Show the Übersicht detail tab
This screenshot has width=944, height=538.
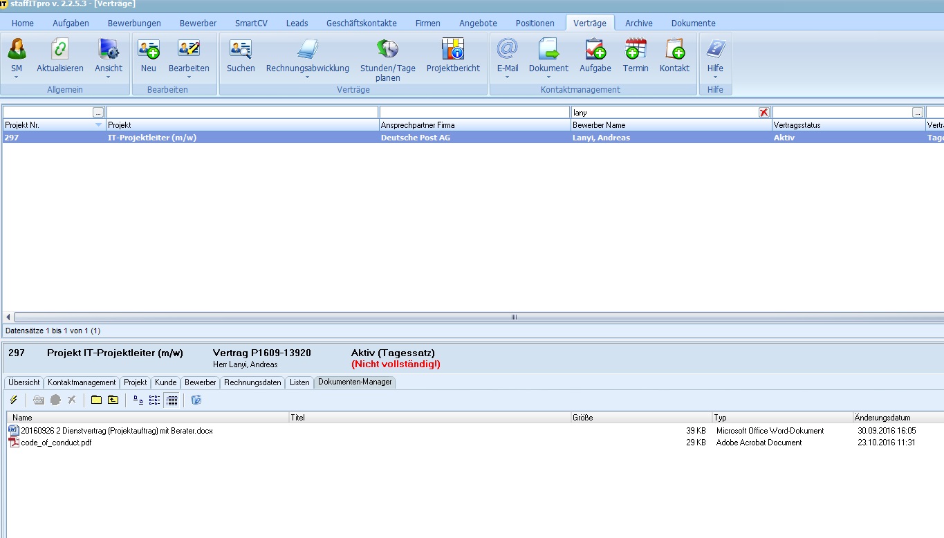click(x=24, y=382)
